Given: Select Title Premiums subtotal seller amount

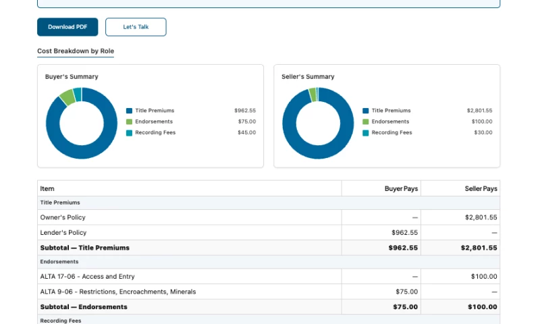Looking at the screenshot, I should 479,248.
